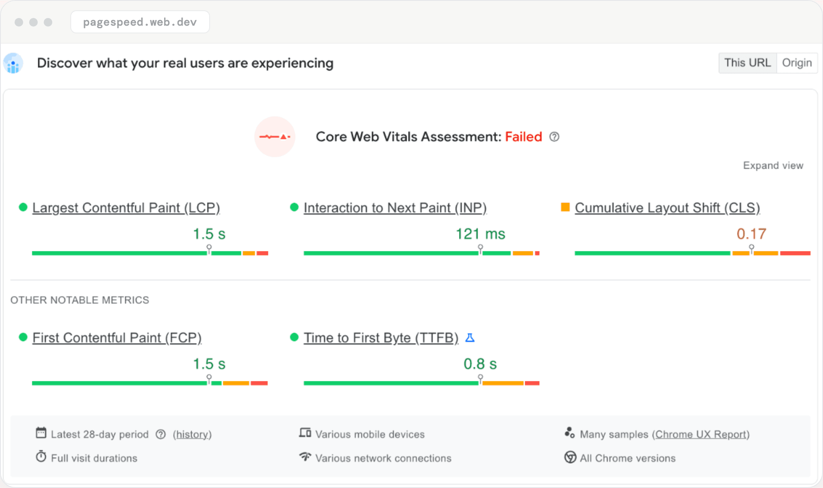Click the stopwatch icon for visit durations

[41, 456]
